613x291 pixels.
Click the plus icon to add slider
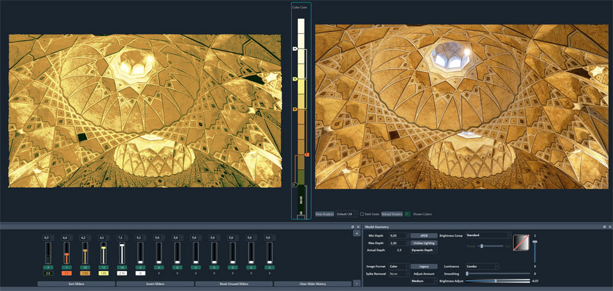click(356, 233)
